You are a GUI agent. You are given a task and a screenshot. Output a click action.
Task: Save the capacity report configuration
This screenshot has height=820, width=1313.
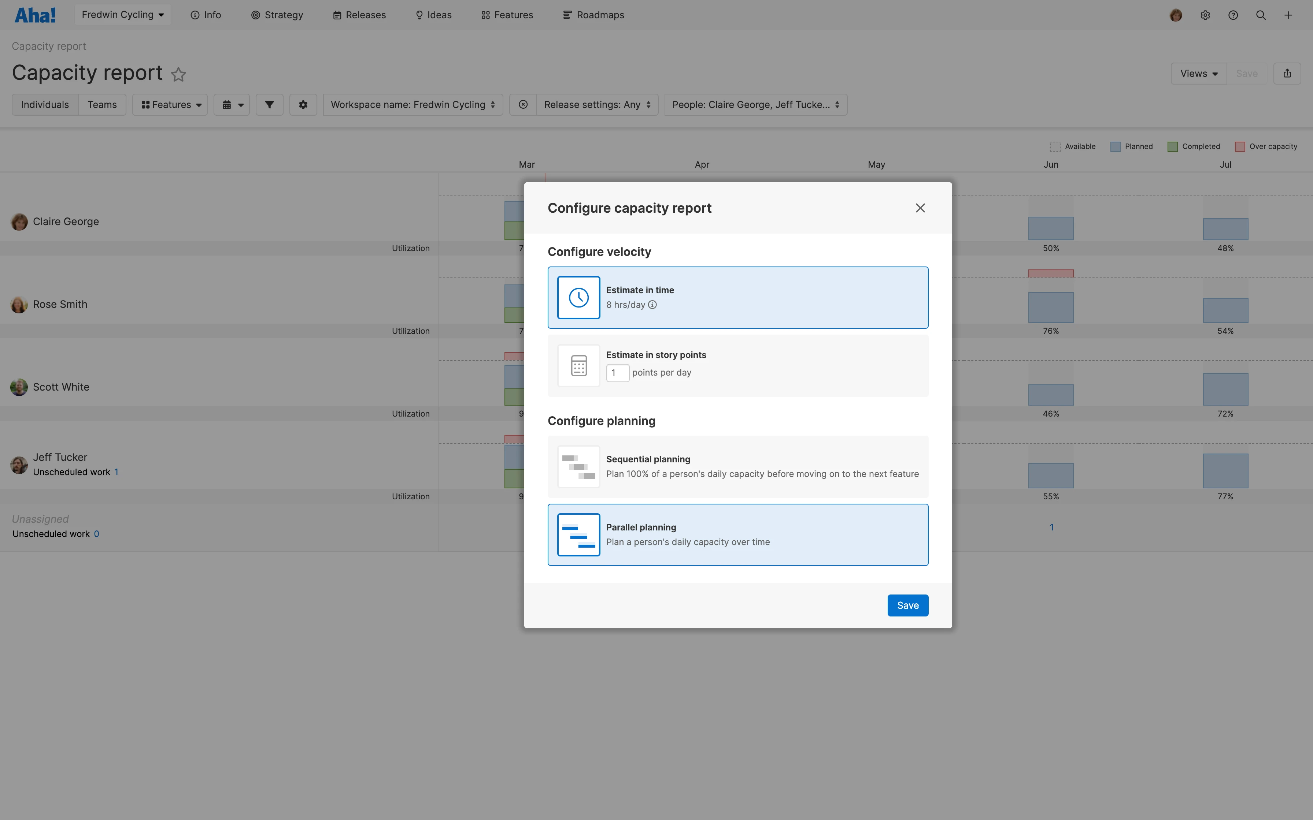[x=907, y=605]
